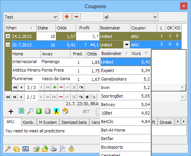Open the bar chart statistics icon
191x156 pixels.
tap(26, 149)
